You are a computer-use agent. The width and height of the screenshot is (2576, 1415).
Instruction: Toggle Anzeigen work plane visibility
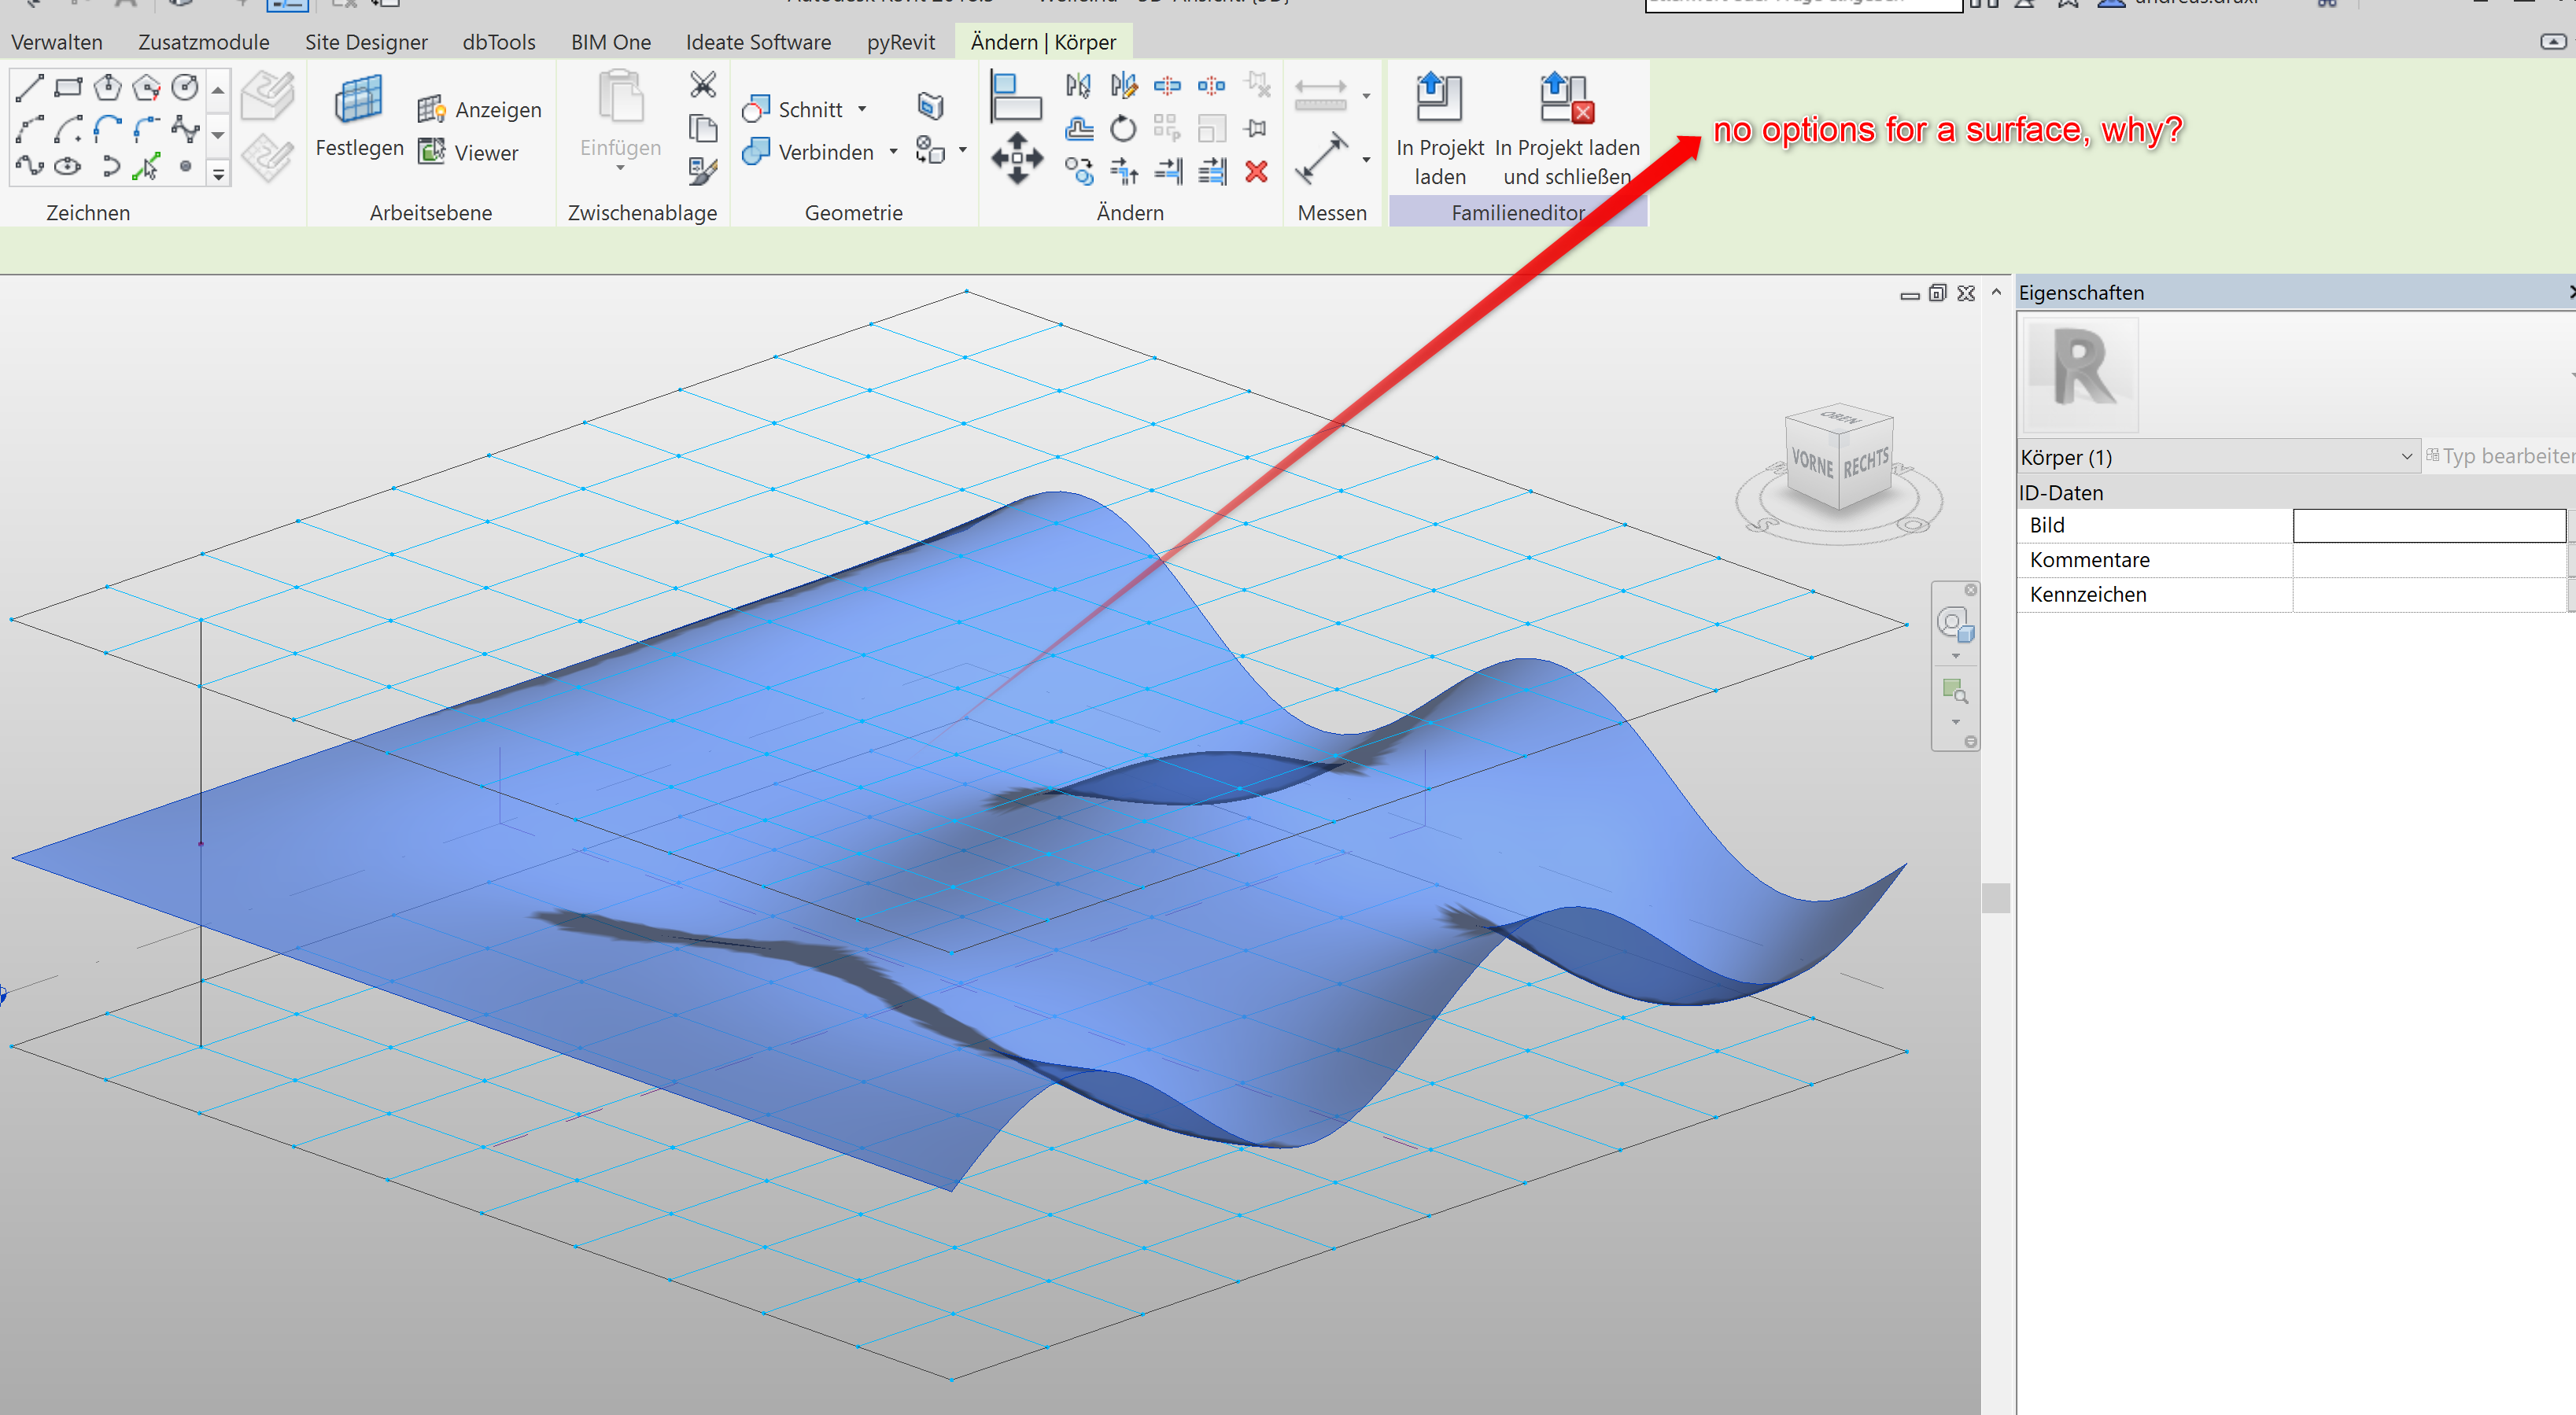(x=480, y=110)
